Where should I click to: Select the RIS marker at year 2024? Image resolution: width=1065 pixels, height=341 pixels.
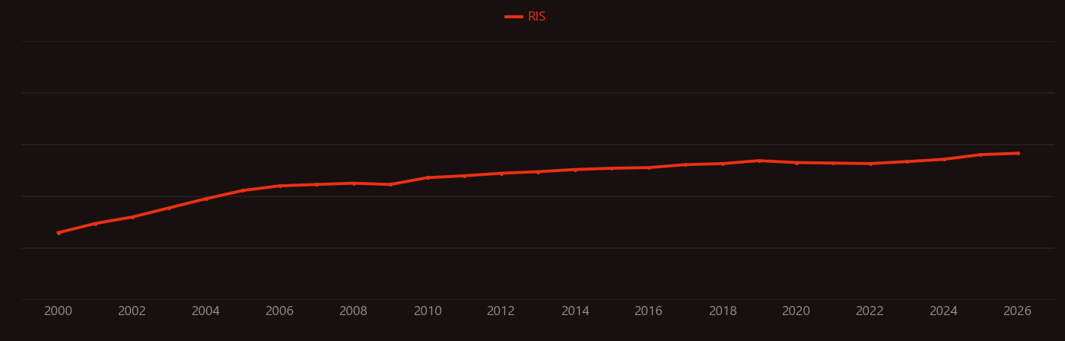[944, 159]
